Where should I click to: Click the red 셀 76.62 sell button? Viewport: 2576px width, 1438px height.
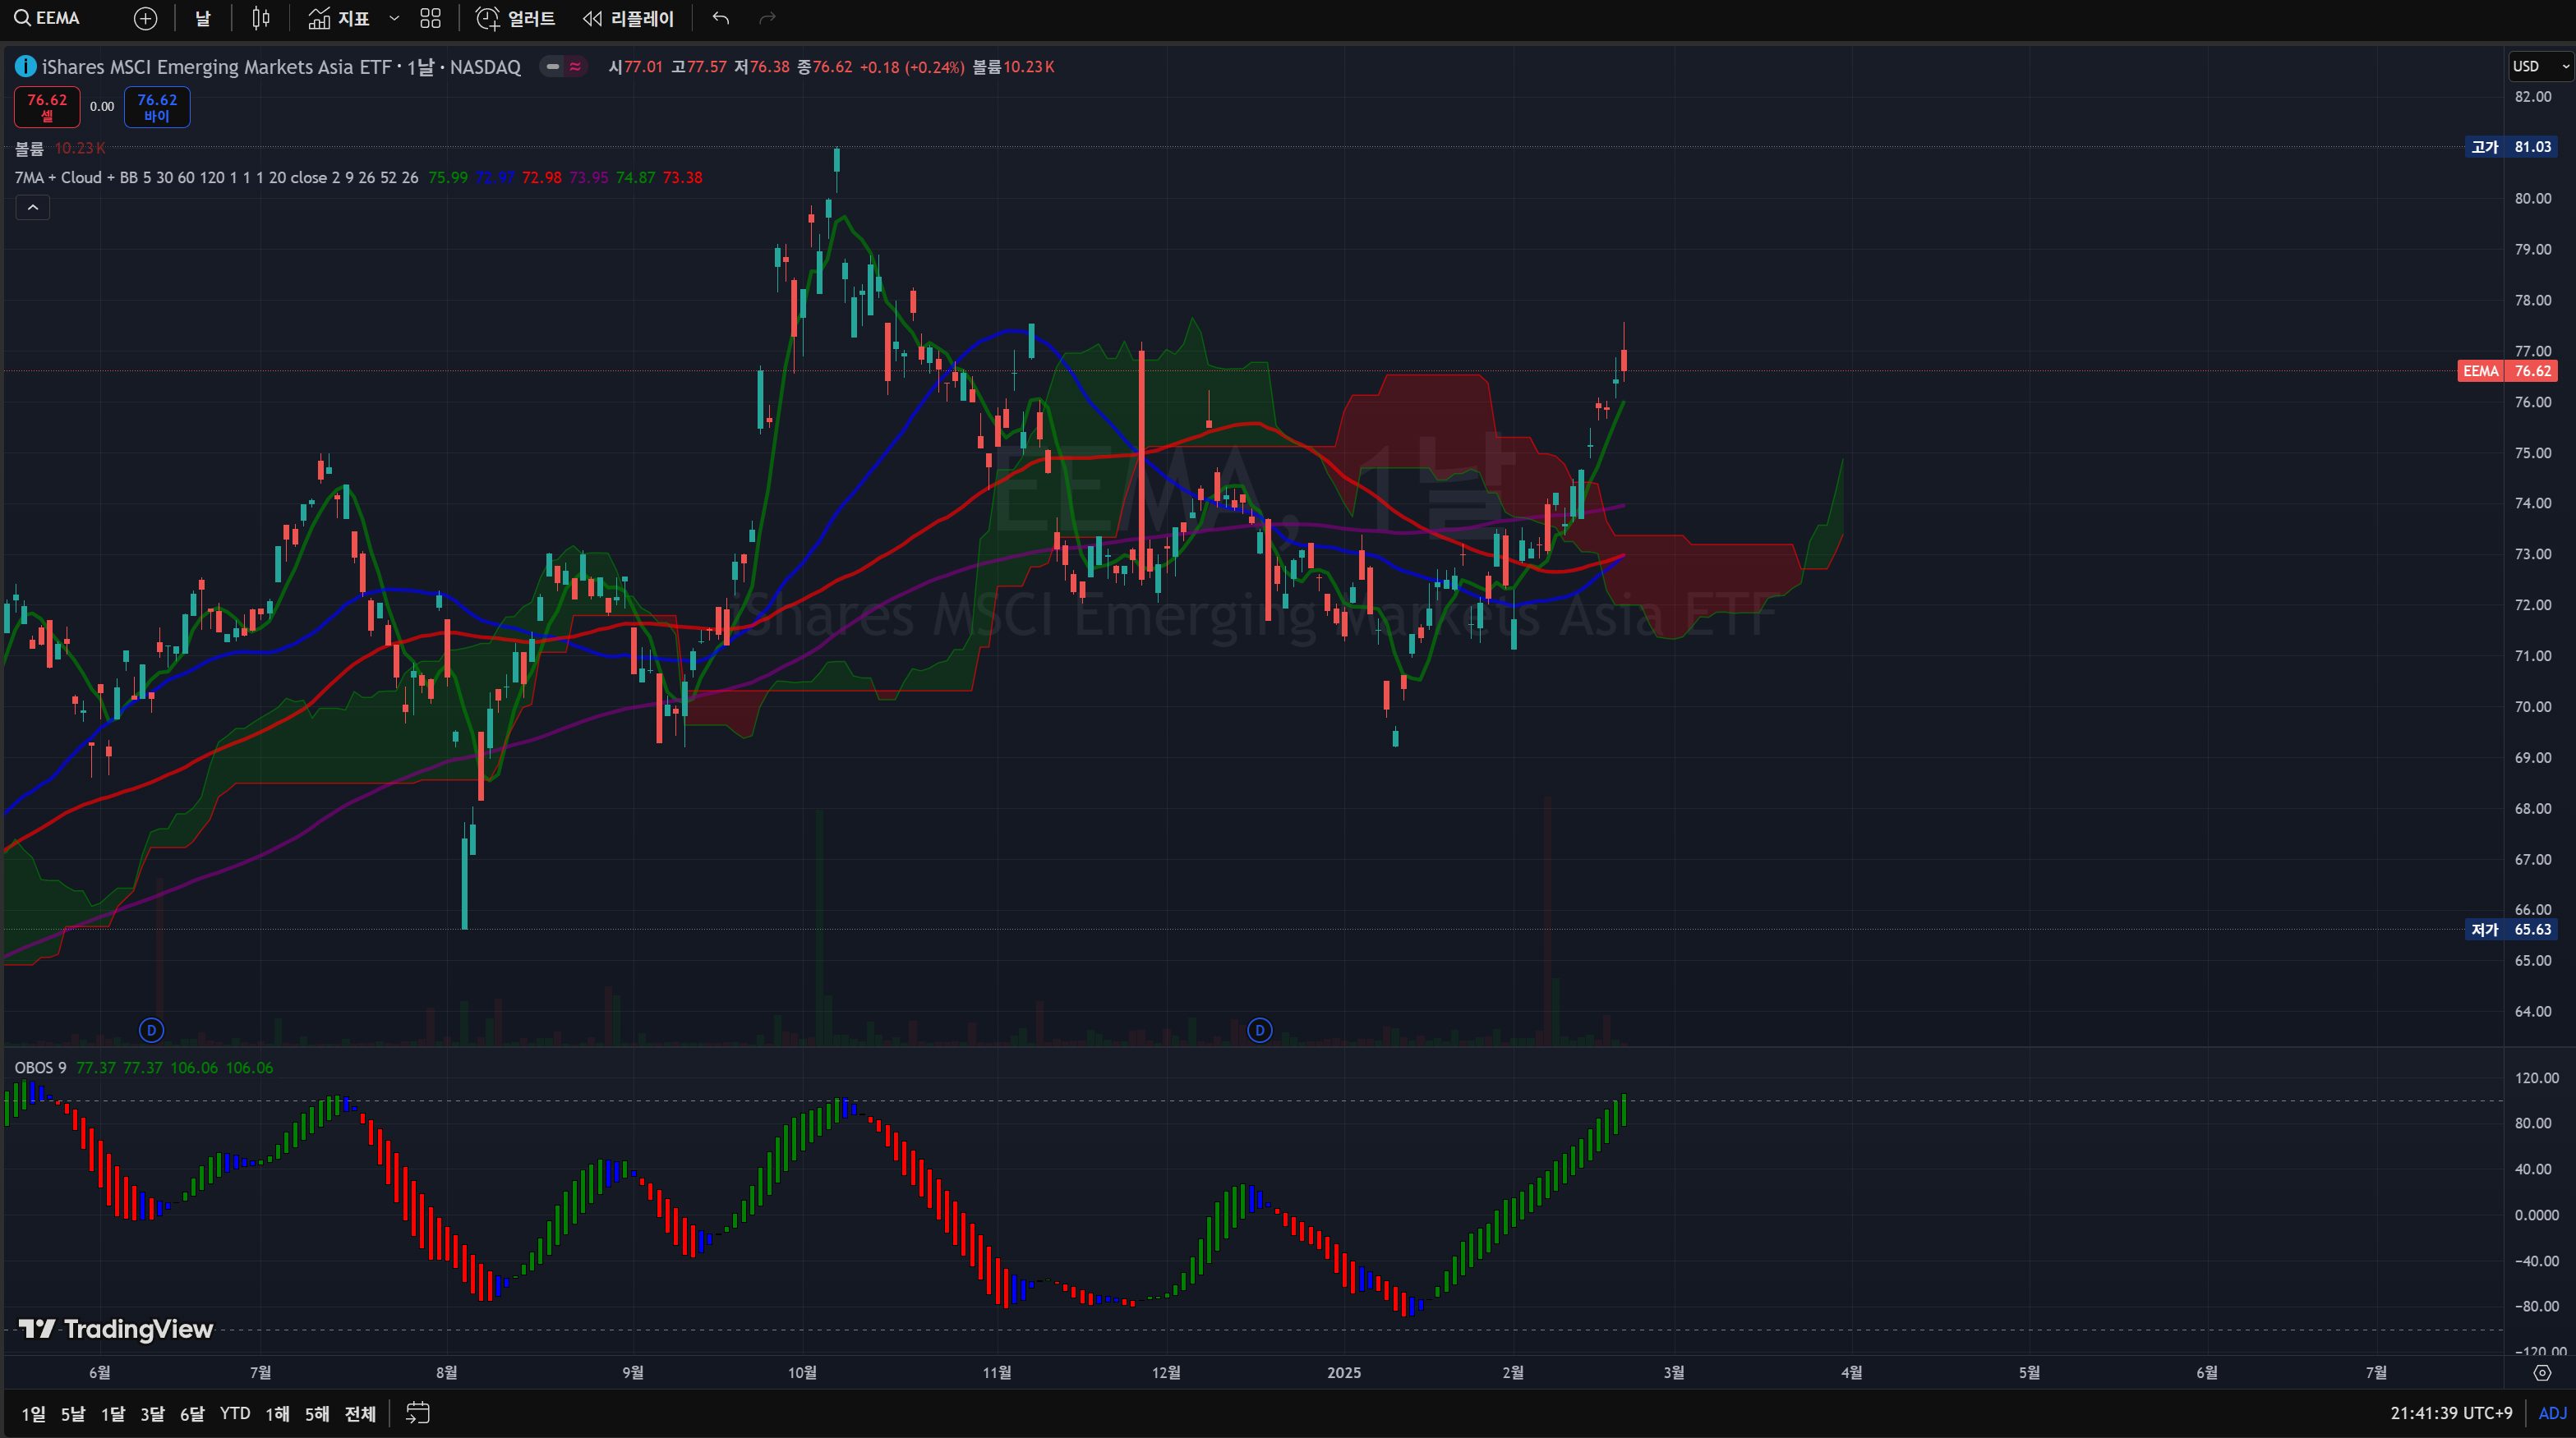pyautogui.click(x=47, y=107)
